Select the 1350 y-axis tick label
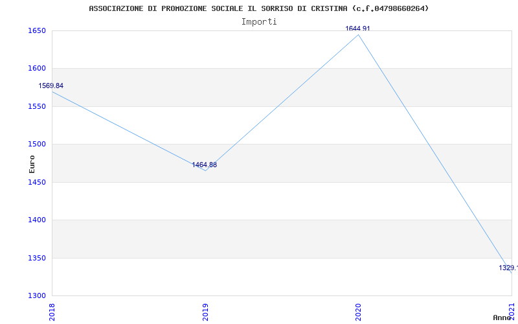The width and height of the screenshot is (518, 324). 37,258
